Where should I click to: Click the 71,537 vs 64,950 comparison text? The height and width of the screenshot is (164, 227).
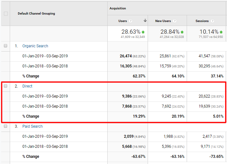(x=211, y=37)
